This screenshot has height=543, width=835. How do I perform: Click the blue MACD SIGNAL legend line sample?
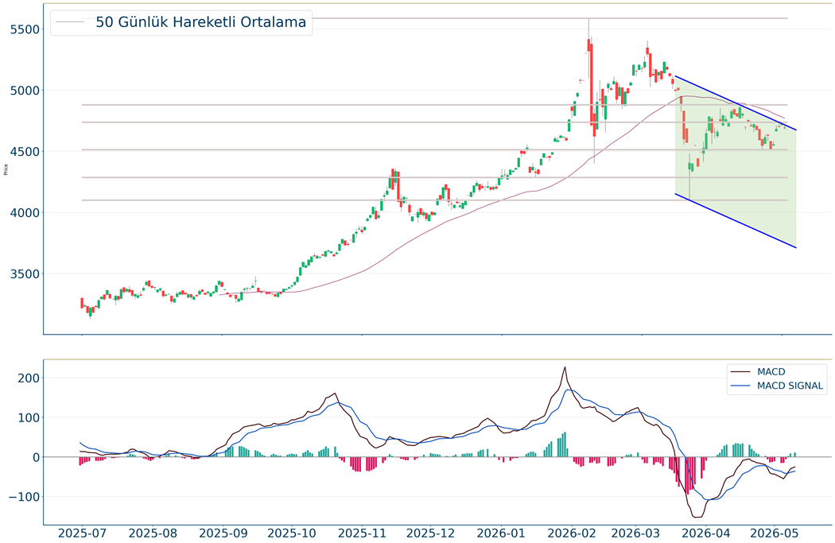(x=740, y=386)
